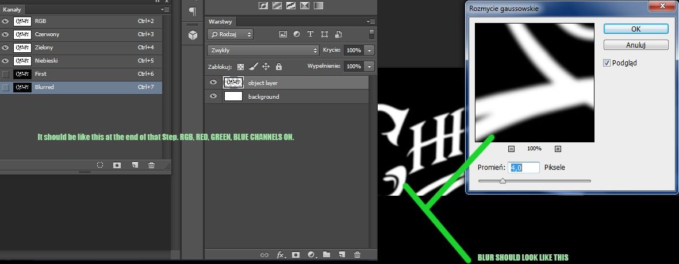Lock layer position move icon

click(x=266, y=66)
